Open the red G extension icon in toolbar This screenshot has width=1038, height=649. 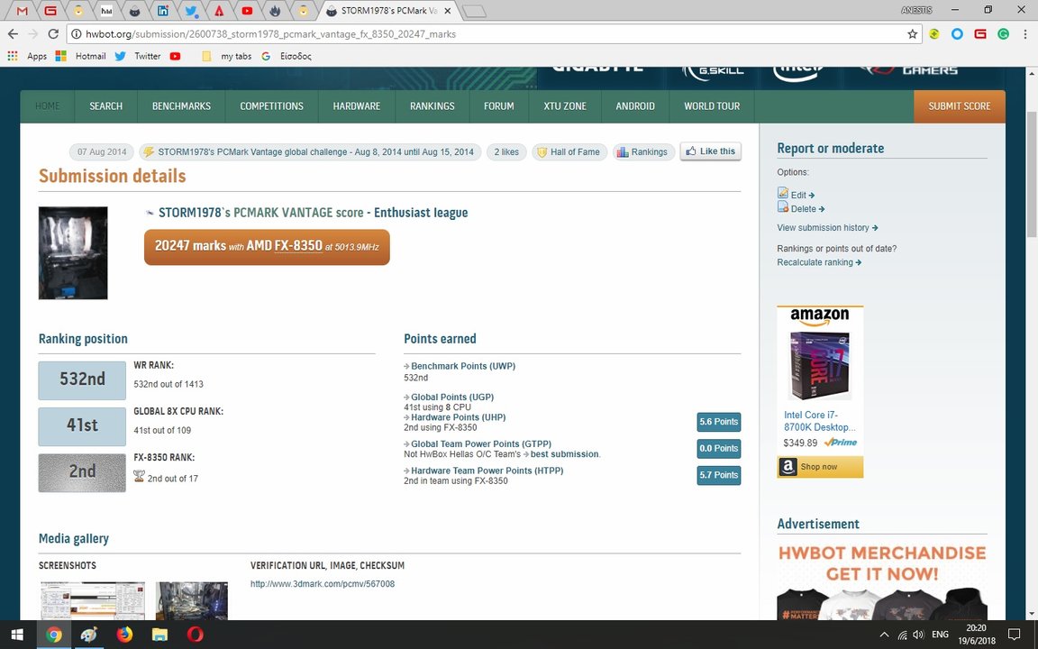click(x=980, y=33)
